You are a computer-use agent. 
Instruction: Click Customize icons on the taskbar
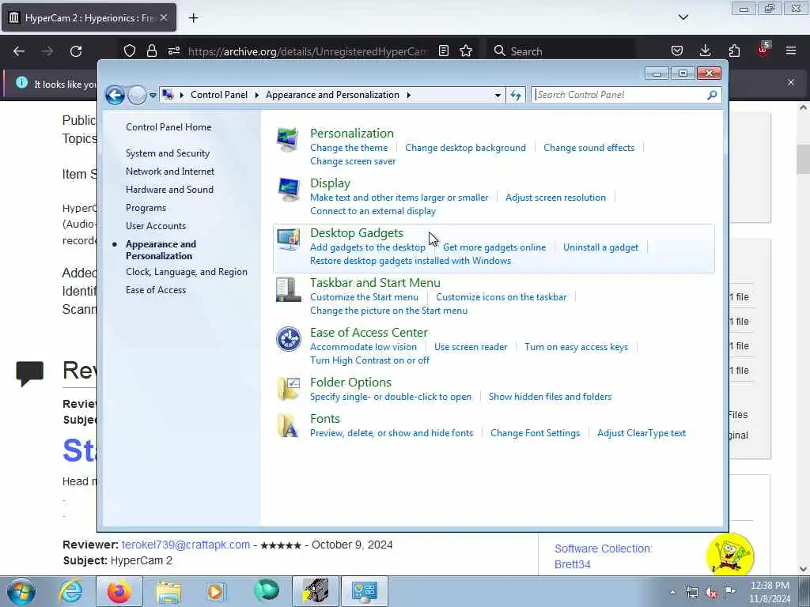pyautogui.click(x=501, y=297)
